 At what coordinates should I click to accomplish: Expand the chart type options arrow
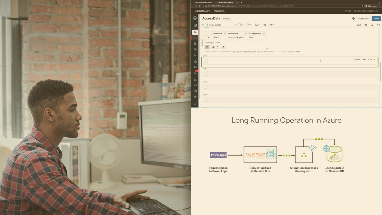coord(218,47)
